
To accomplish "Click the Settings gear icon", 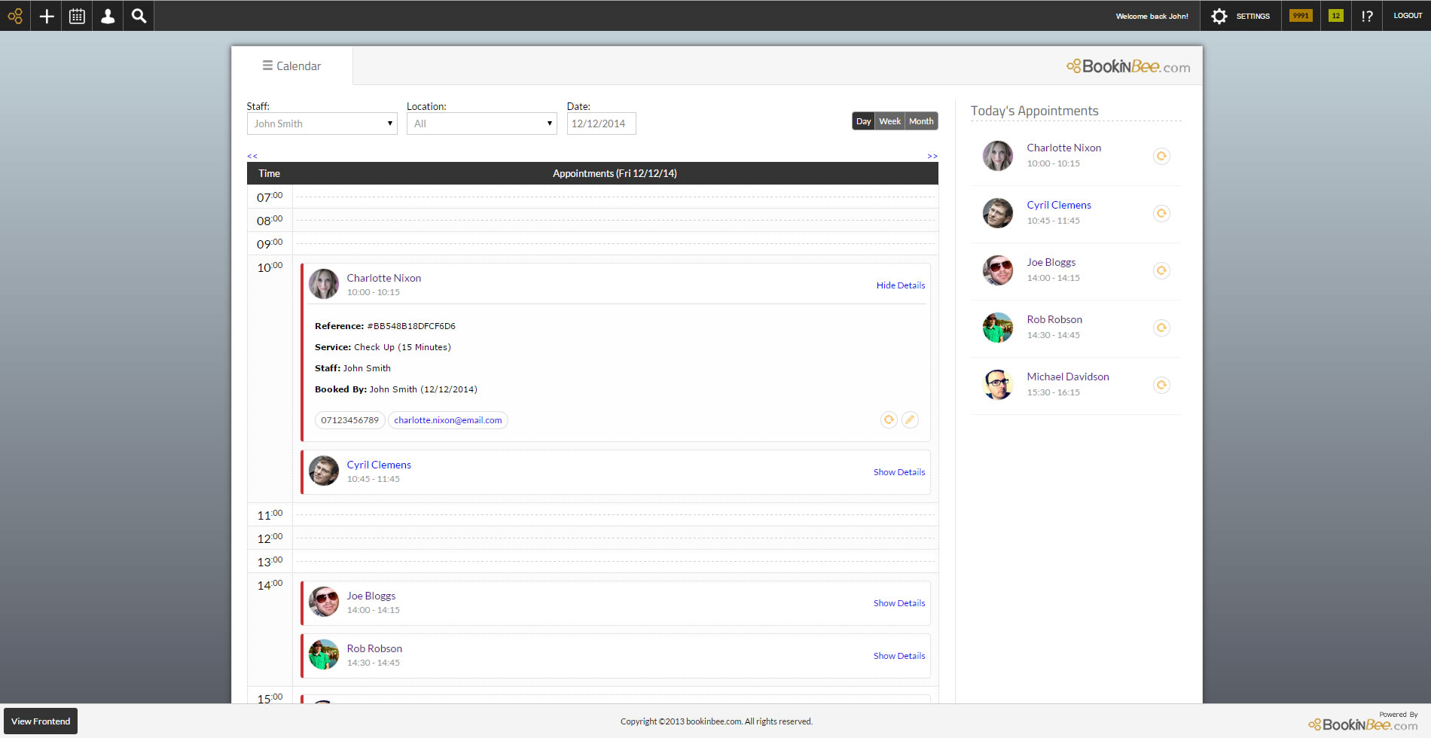I will click(x=1219, y=16).
